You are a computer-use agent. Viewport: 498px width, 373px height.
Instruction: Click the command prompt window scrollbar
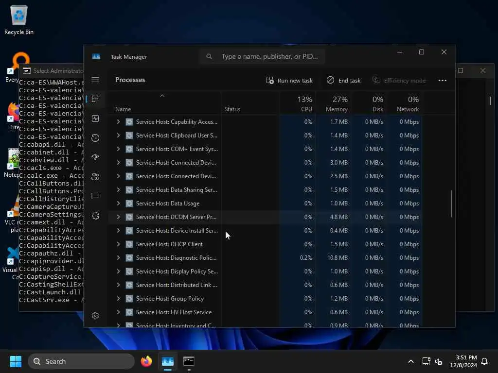490,101
